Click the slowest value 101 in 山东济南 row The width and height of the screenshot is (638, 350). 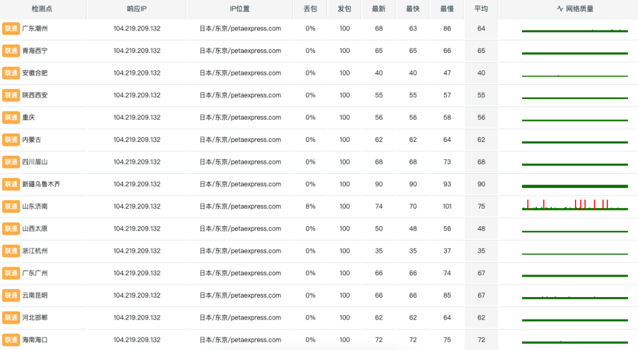coord(447,207)
